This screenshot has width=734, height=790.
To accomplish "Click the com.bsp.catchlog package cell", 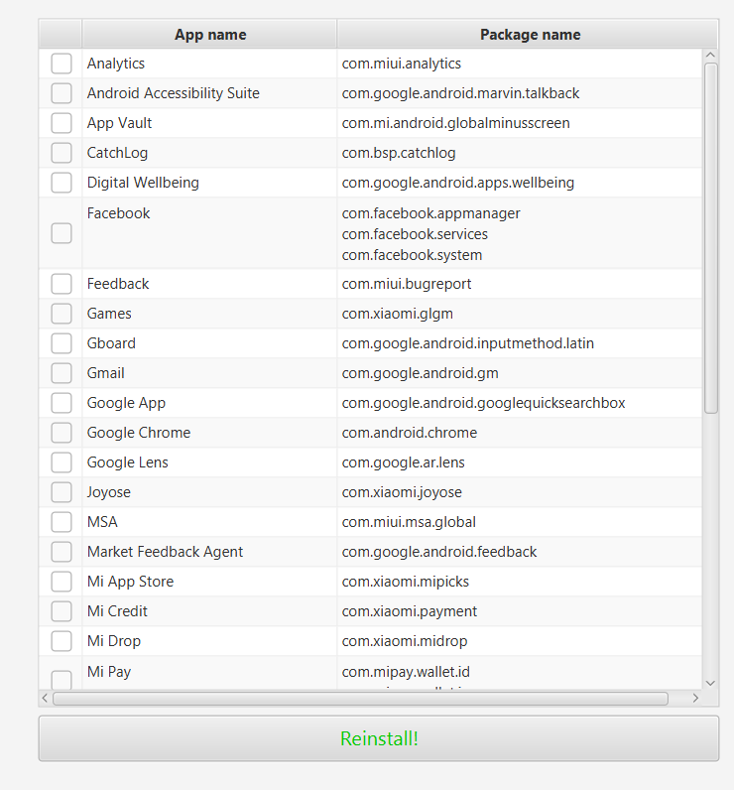I will click(519, 153).
